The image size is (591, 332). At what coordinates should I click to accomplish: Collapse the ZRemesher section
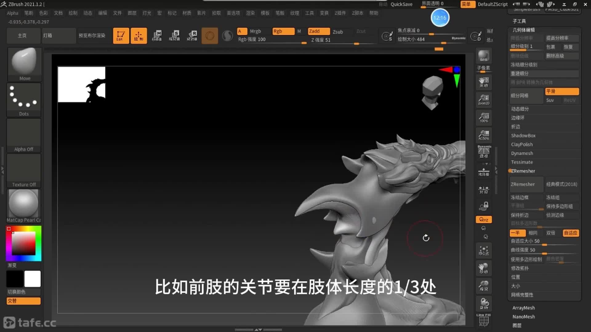click(x=523, y=171)
